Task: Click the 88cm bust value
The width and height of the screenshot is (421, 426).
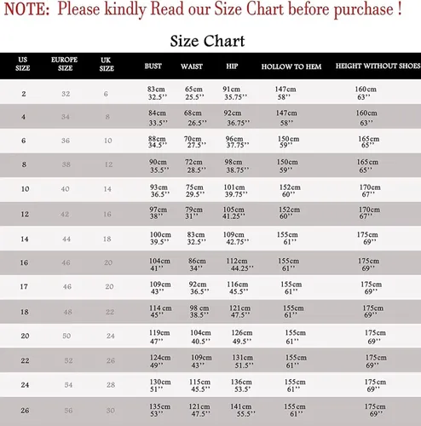Action: coord(157,139)
